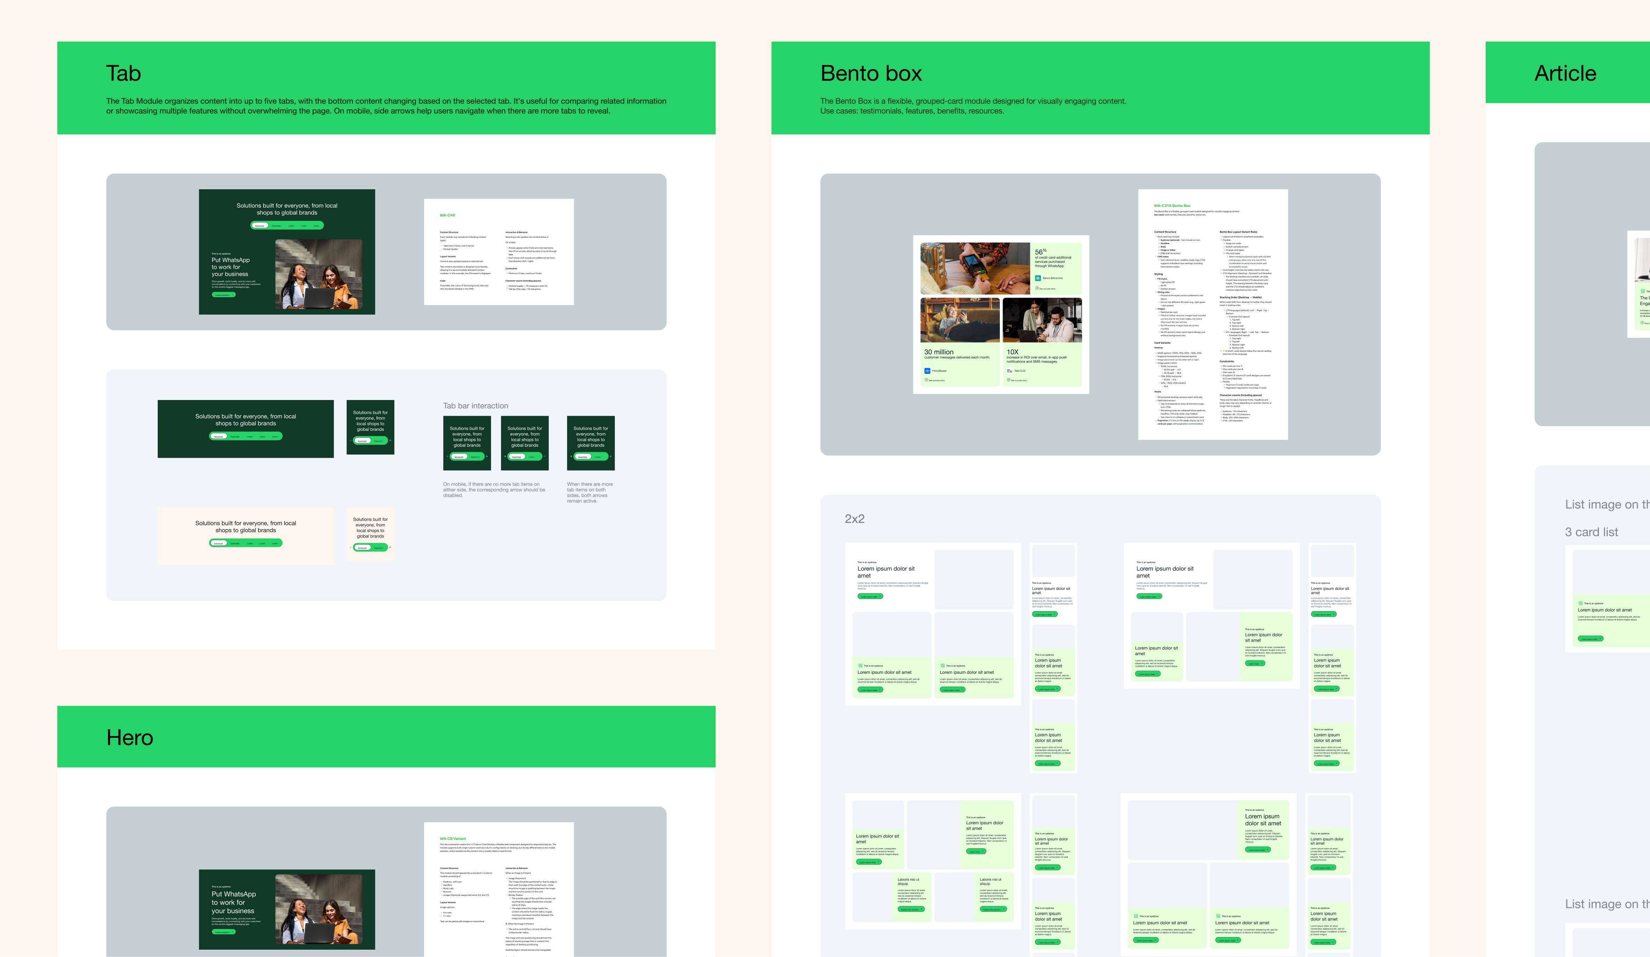Click the PolicyBazaar pb logo icon
This screenshot has width=1650, height=957.
click(x=927, y=371)
